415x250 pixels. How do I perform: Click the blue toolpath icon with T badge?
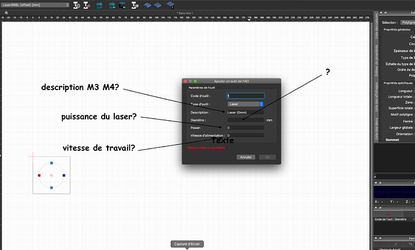click(170, 5)
